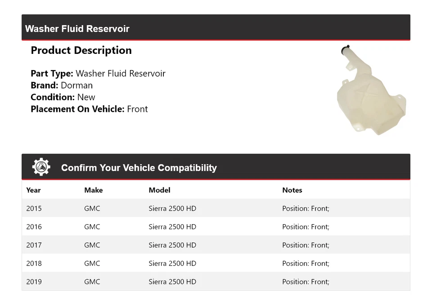The height and width of the screenshot is (305, 432).
Task: Click 'Position: Front;' note in 2018 row
Action: [306, 264]
